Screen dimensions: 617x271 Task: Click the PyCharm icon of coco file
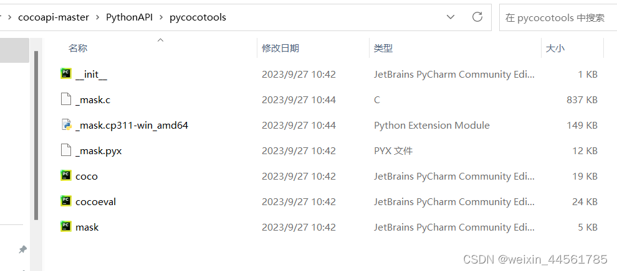65,175
